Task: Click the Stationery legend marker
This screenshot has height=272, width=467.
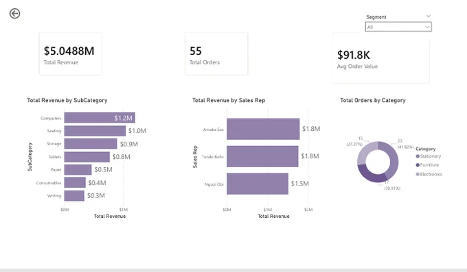Action: tap(418, 156)
